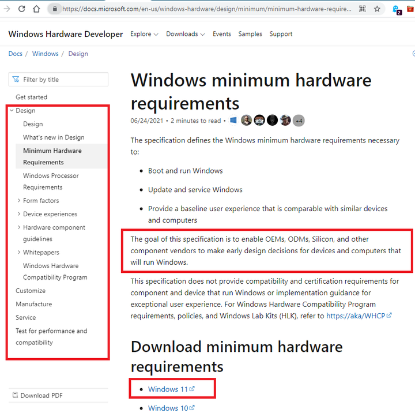Go to Windows Hardware Developer home

tap(66, 34)
